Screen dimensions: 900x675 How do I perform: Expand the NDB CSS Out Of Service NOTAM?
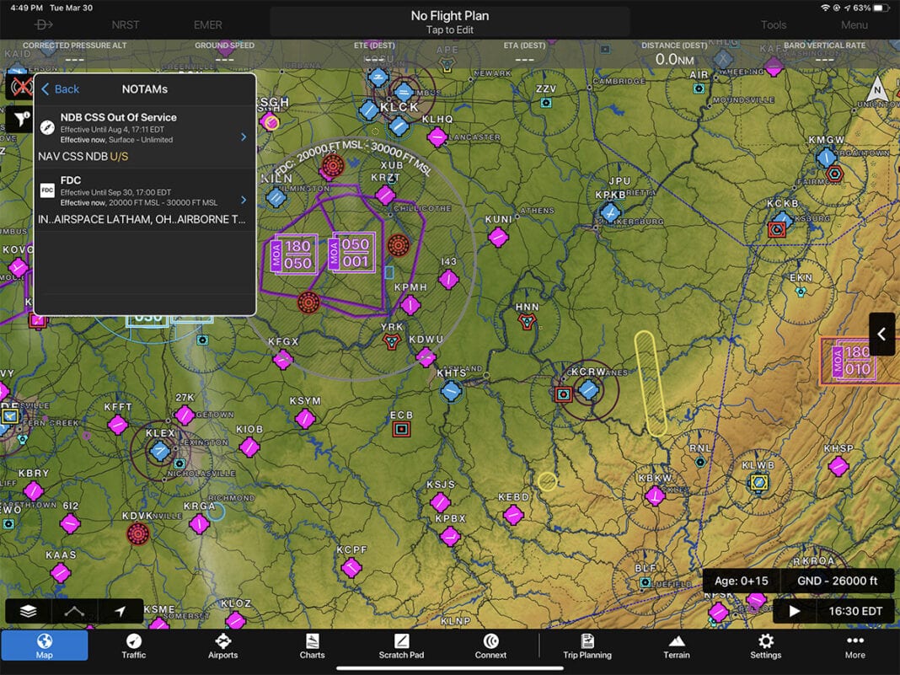tap(143, 126)
